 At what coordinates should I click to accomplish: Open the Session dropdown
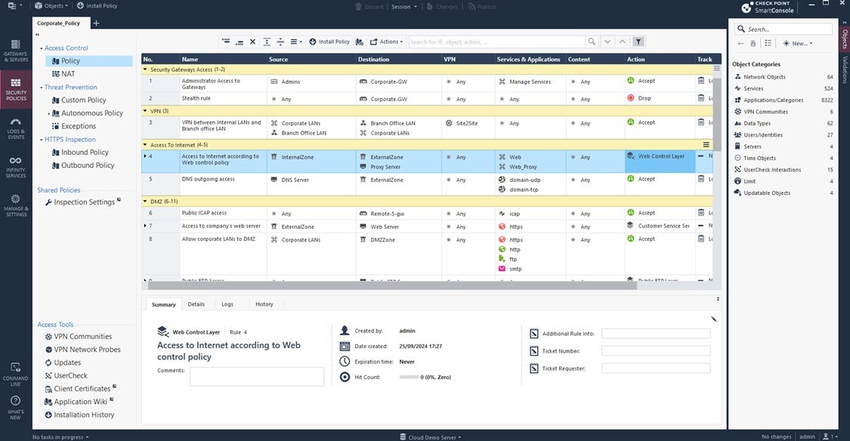[x=404, y=7]
